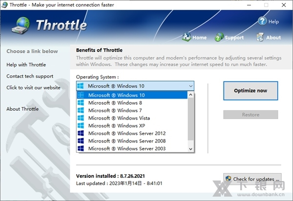Choose Microsoft Windows XP option
The height and width of the screenshot is (201, 293).
pos(132,125)
